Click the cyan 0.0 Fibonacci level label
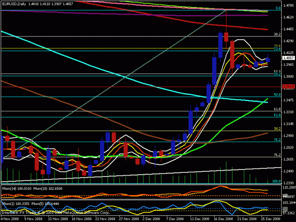296x222 pixels. tap(278, 8)
